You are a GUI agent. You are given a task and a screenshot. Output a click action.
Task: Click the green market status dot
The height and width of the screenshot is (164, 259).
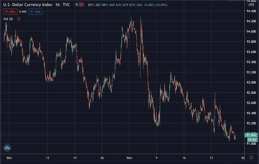[77, 5]
